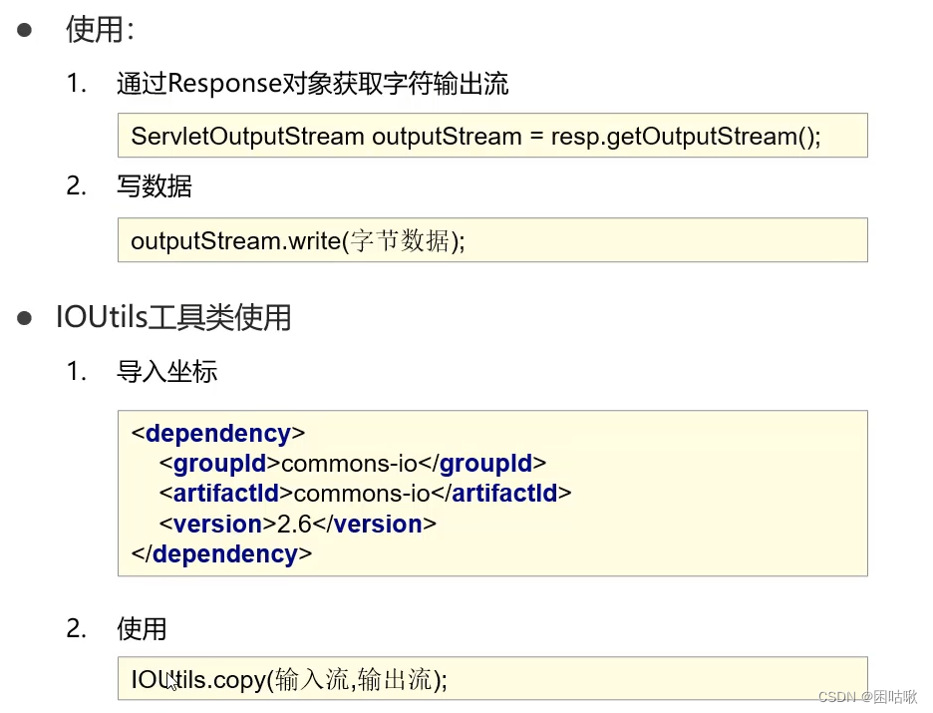The image size is (933, 713).
Task: Select the ServletOutputStream code box
Action: tap(492, 136)
